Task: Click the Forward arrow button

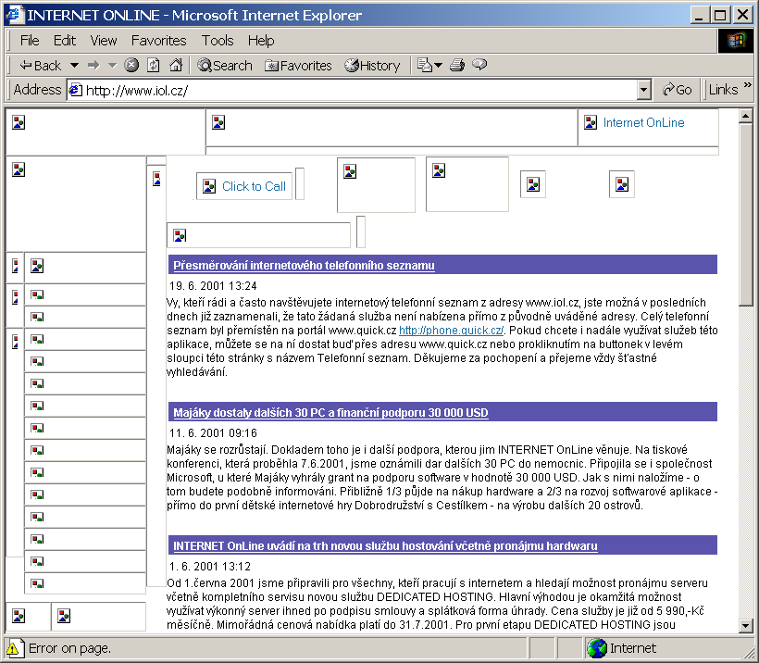Action: point(93,66)
